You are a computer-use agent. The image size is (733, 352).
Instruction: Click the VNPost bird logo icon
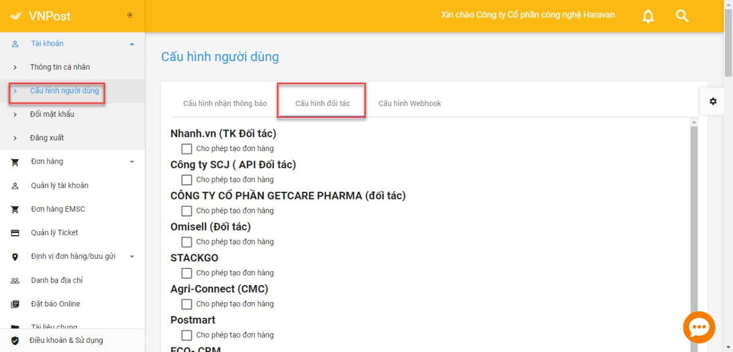(16, 16)
